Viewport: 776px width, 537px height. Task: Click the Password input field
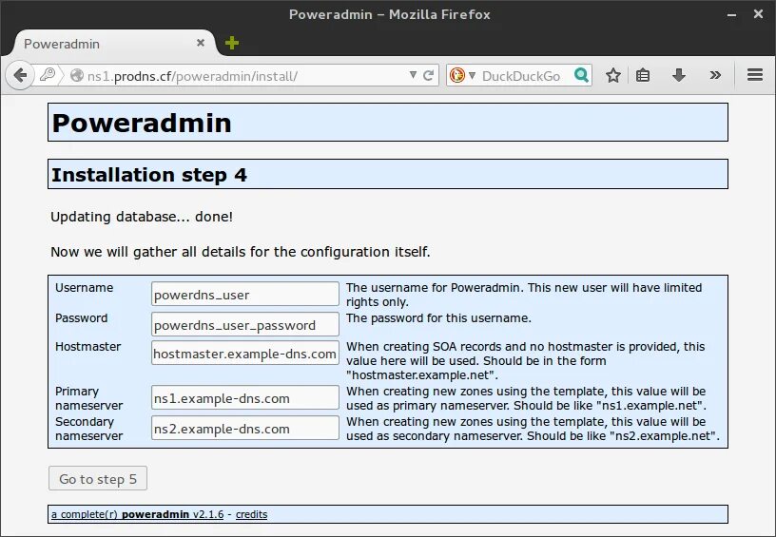[x=245, y=324]
